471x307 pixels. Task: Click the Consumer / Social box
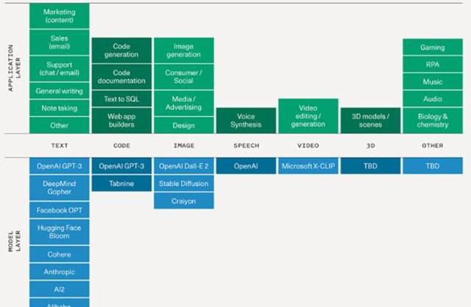click(184, 76)
